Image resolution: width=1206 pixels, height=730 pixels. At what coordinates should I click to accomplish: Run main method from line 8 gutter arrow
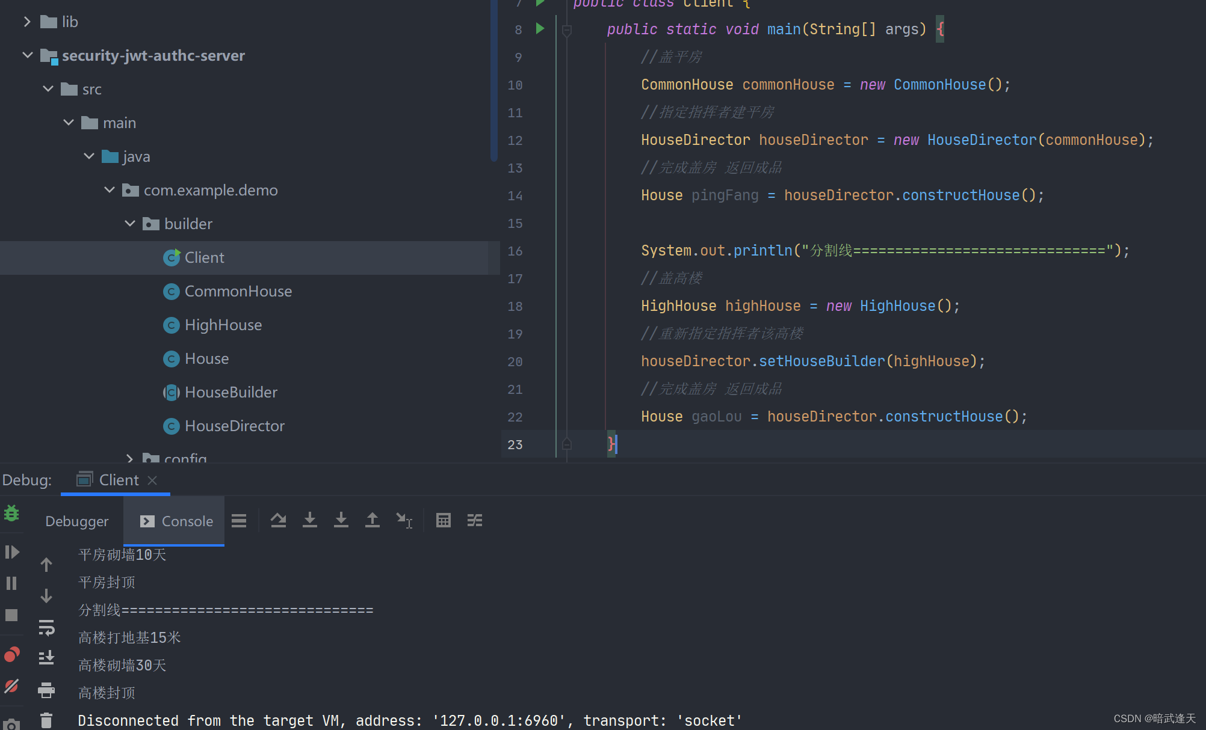tap(540, 29)
